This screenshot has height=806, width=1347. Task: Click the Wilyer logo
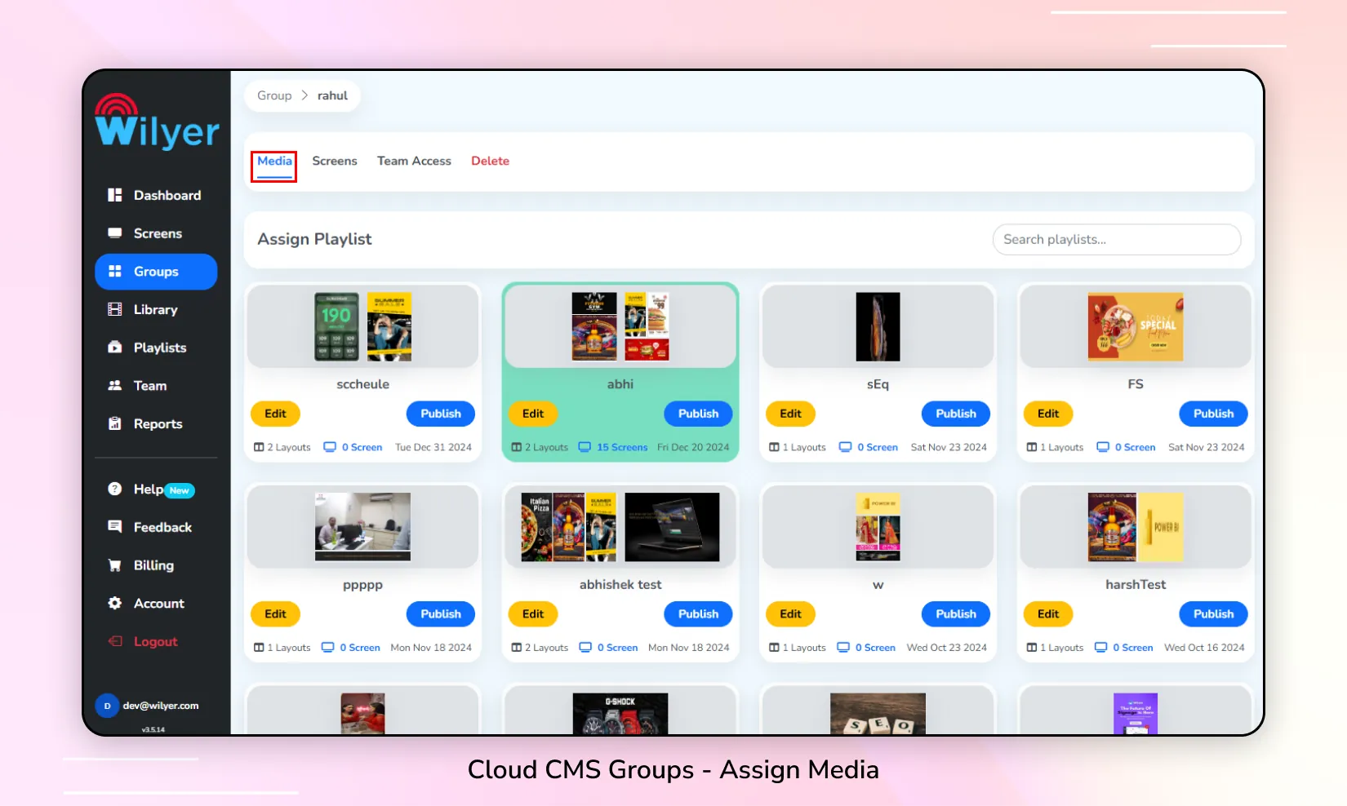(x=157, y=122)
